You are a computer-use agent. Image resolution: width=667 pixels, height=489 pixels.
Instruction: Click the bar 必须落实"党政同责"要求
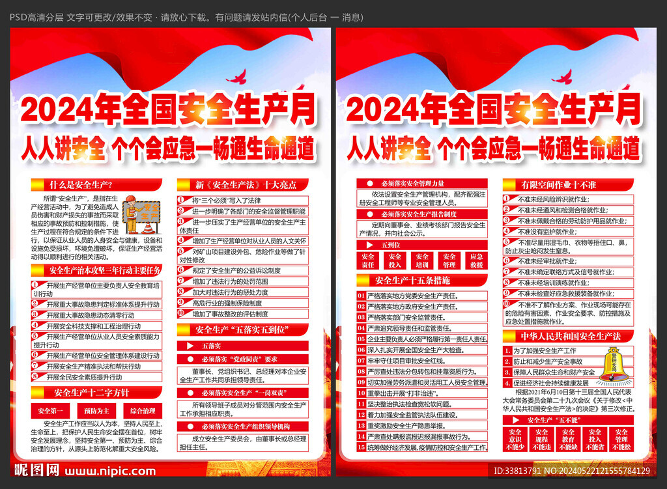point(242,359)
